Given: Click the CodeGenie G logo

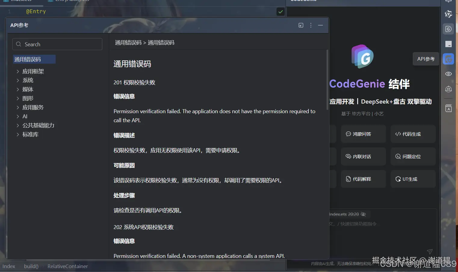Looking at the screenshot, I should point(363,56).
